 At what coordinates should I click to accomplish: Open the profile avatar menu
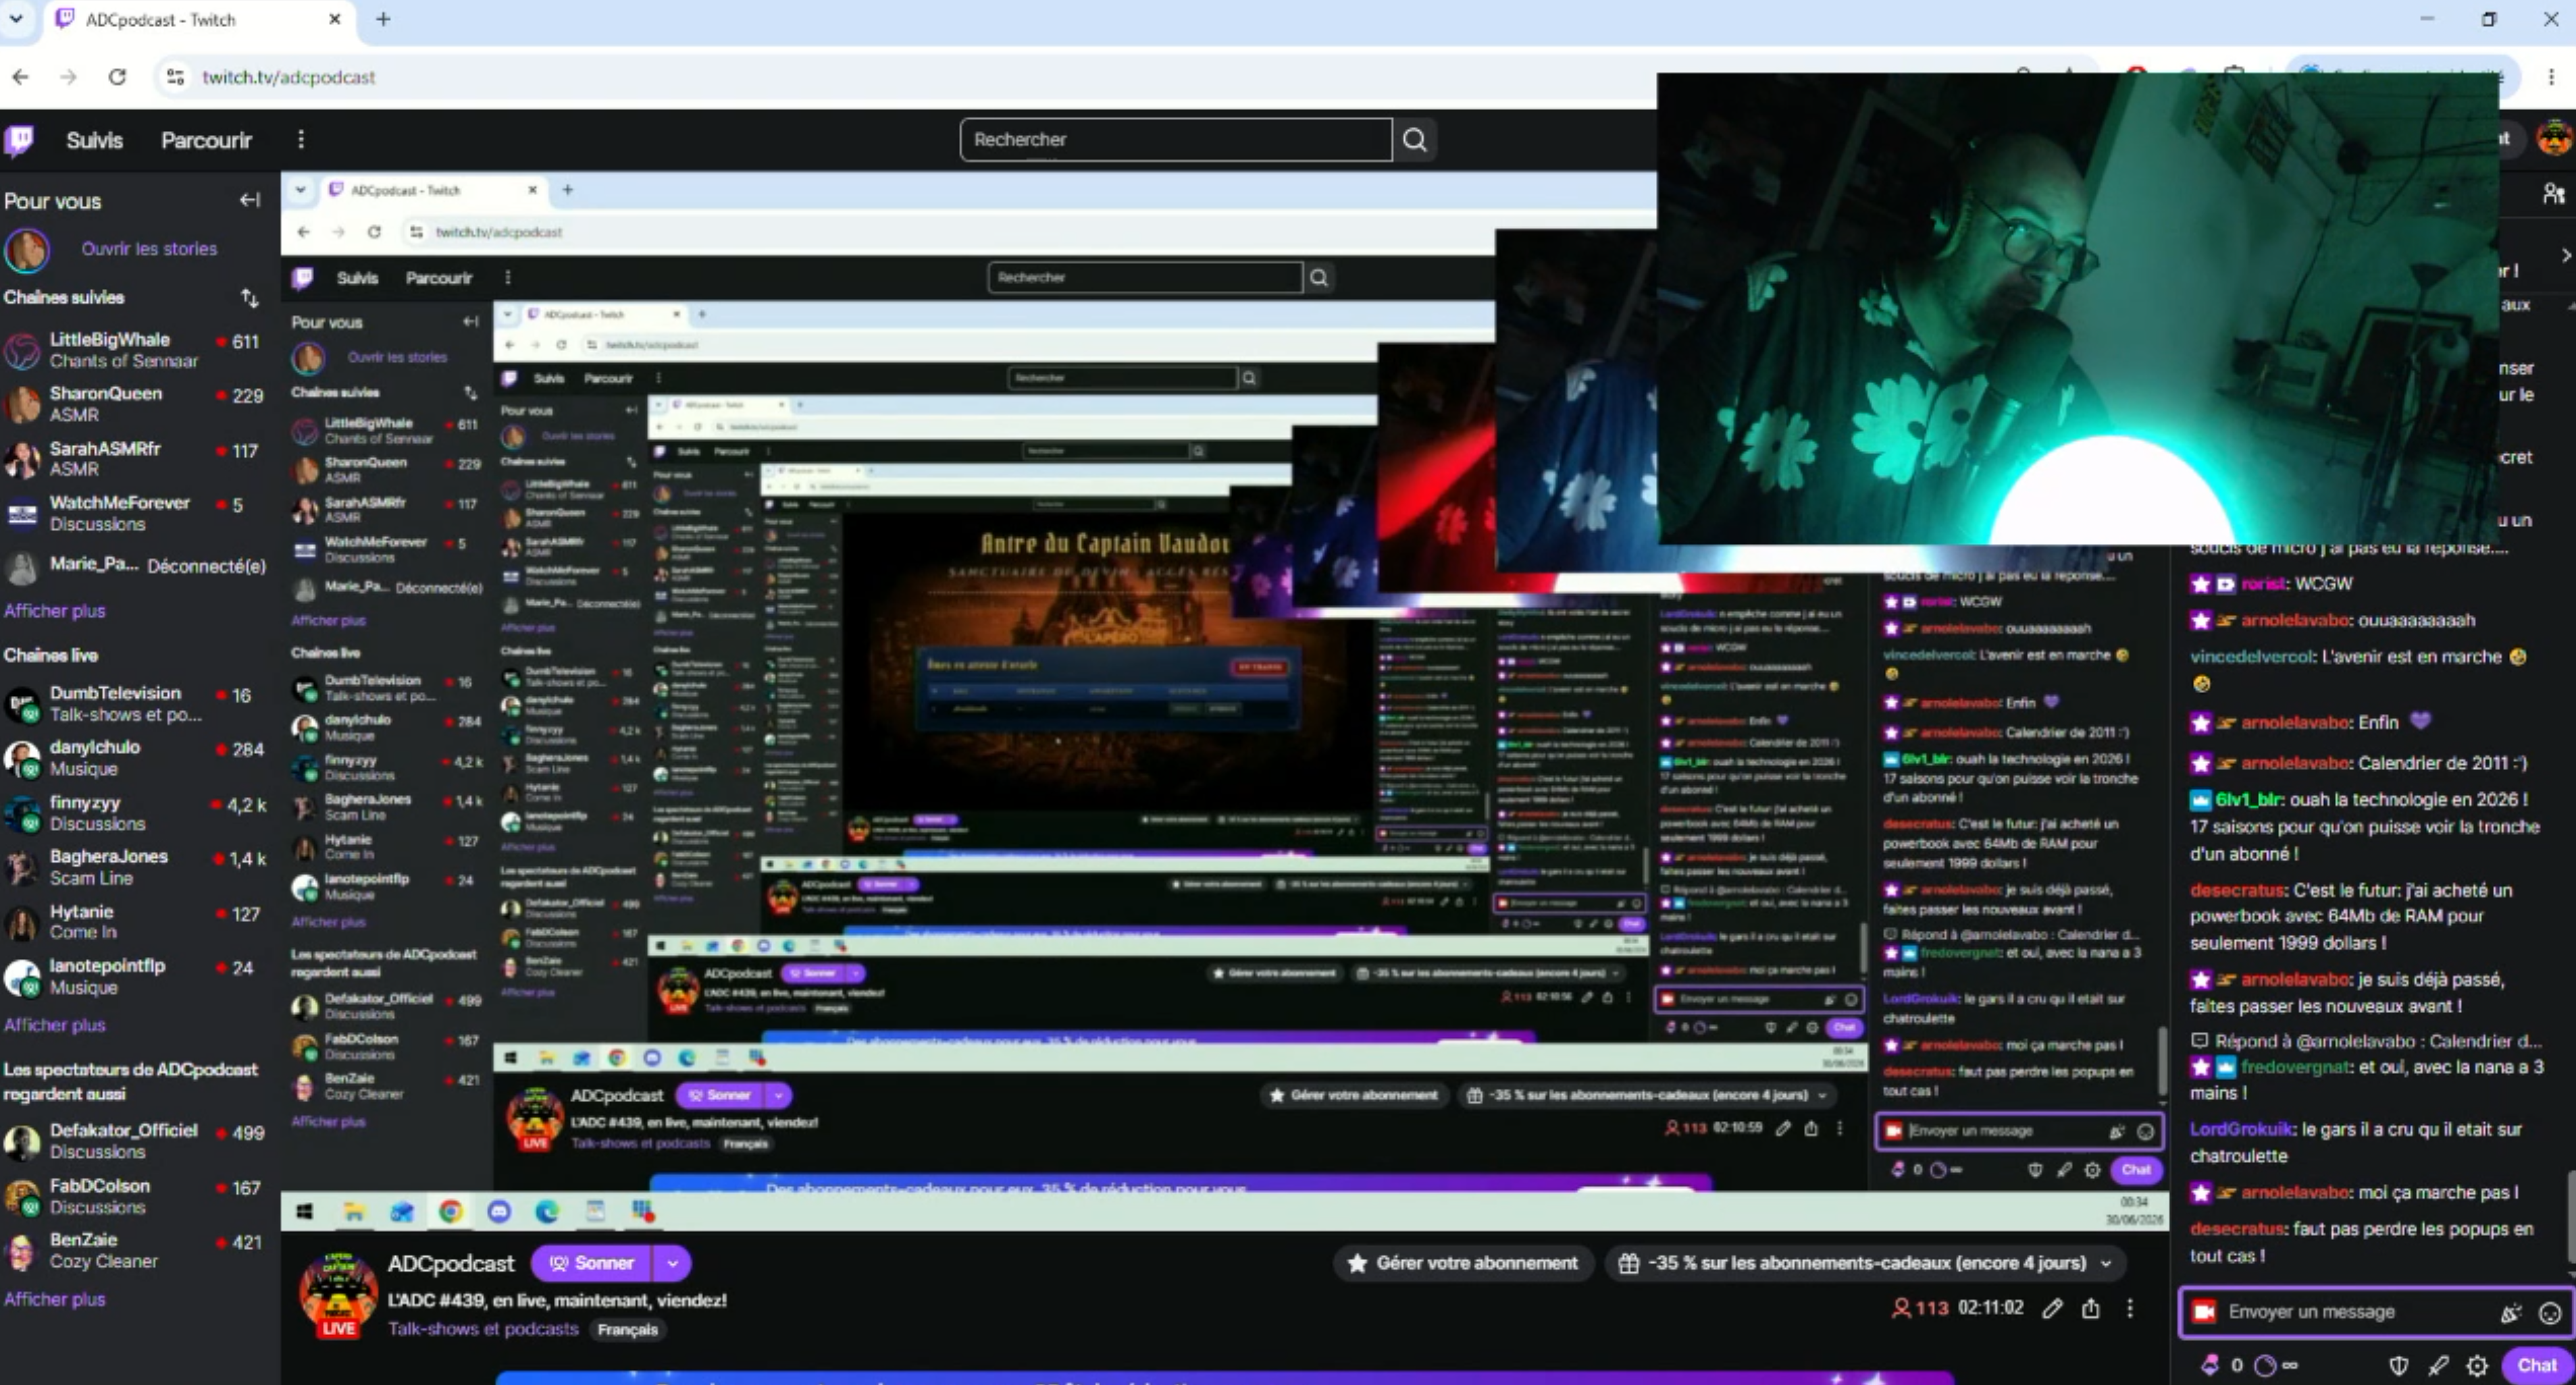2554,139
